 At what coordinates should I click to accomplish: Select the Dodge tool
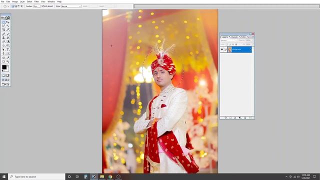8,45
